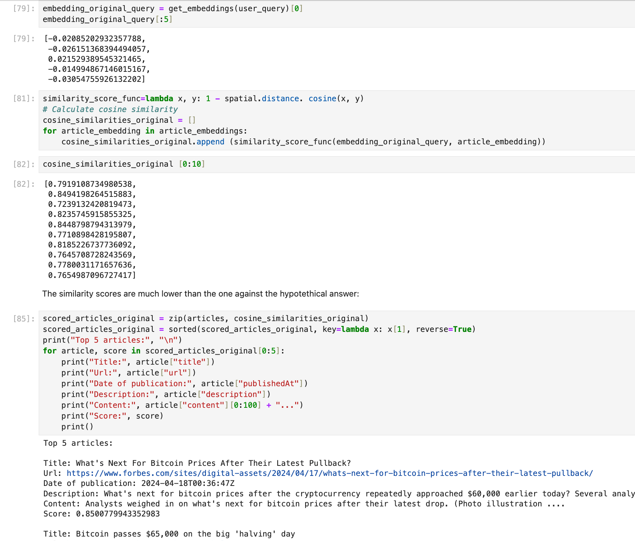Click the Description output line about $60,000
Viewport: 635px width, 541px height.
(339, 494)
